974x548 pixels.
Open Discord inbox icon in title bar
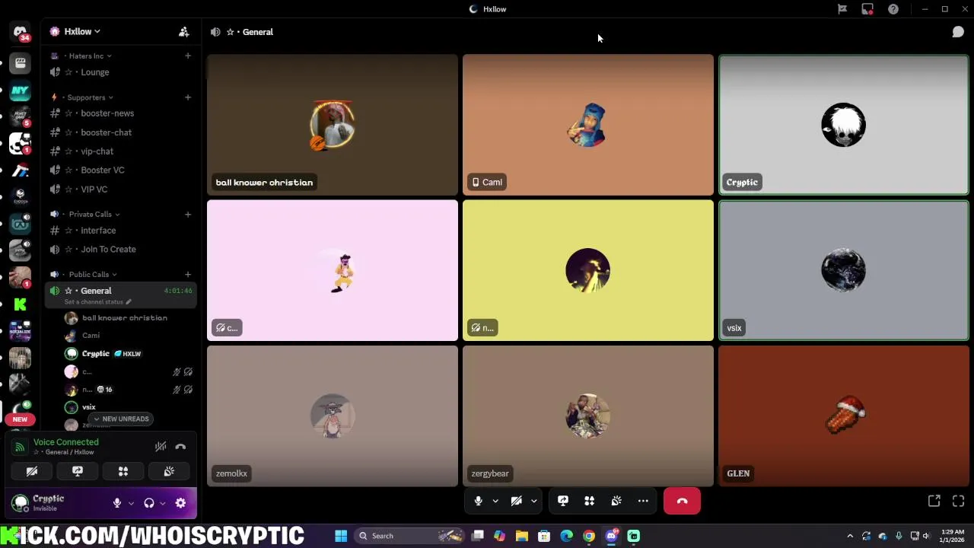[867, 9]
